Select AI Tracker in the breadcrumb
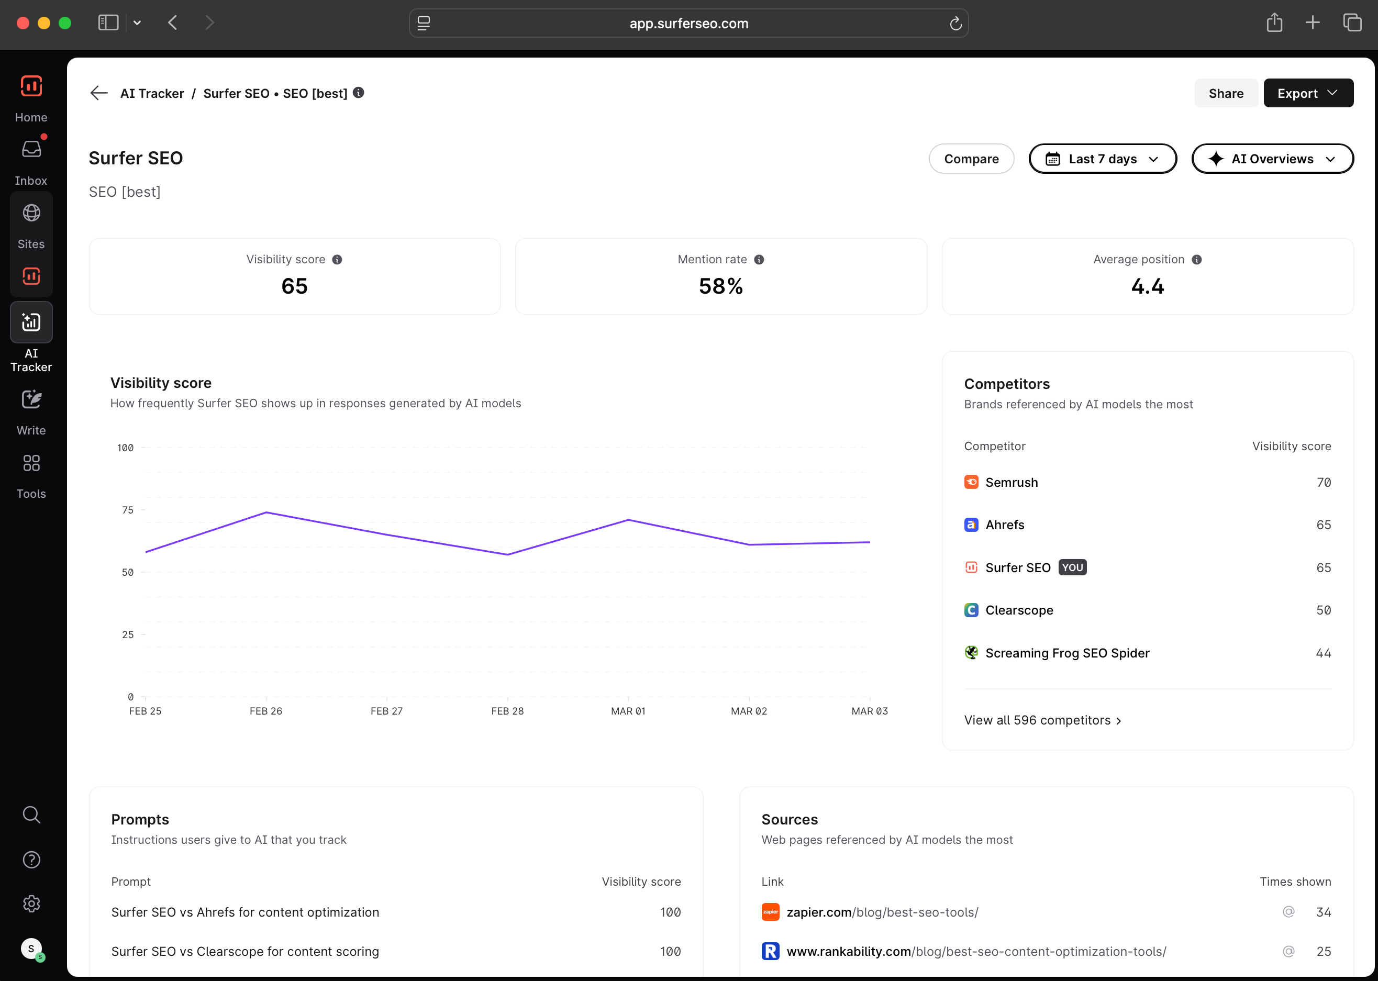The image size is (1378, 981). (152, 93)
